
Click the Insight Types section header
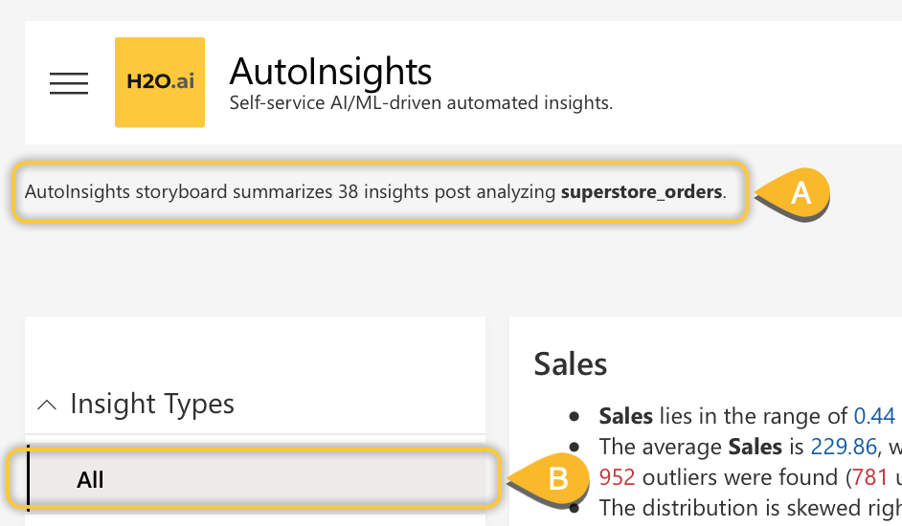point(152,404)
